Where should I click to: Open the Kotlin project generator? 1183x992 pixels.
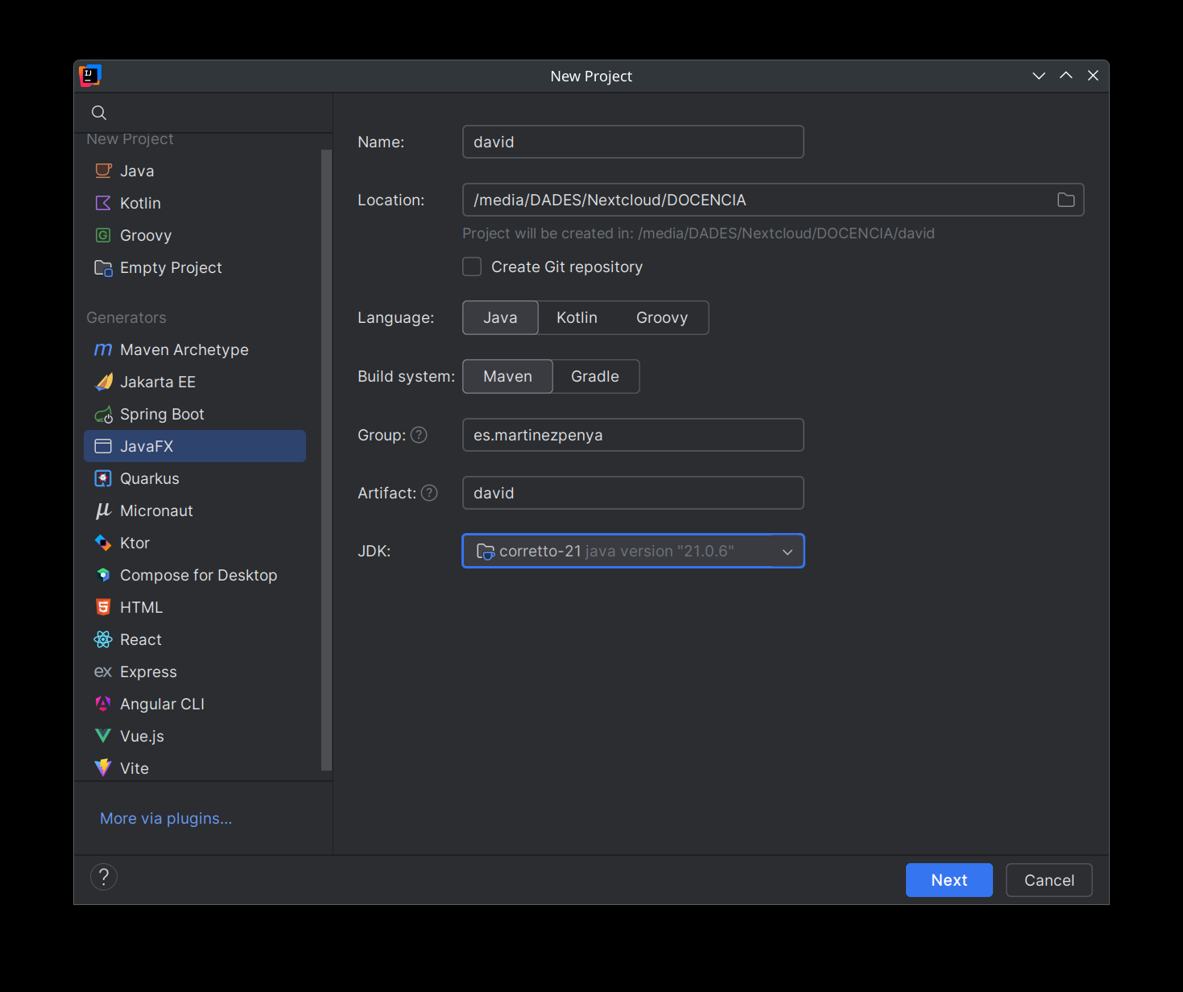(x=140, y=203)
